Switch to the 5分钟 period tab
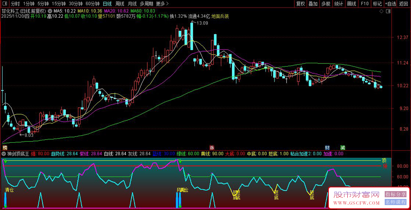The width and height of the screenshot is (411, 210). click(44, 4)
